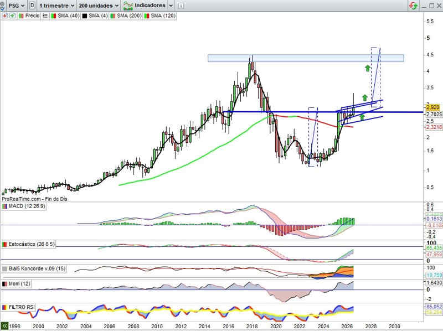Click the SMA (40) color swatch
This screenshot has height=331, width=443.
click(53, 16)
